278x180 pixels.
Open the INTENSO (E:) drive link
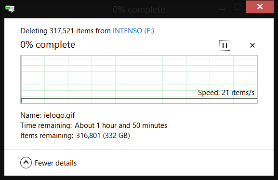133,31
